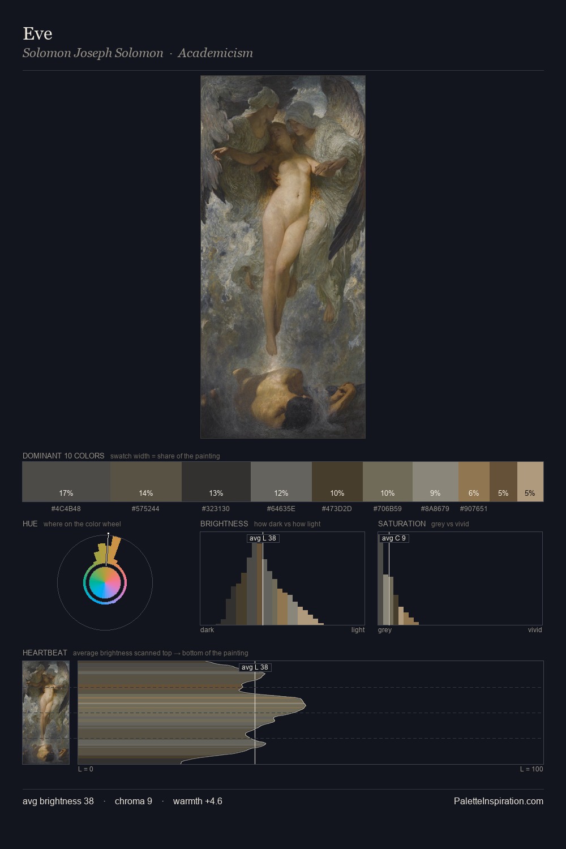This screenshot has height=849, width=566.
Task: Click "avg L 38" tag in Brightness histogram
Action: tap(263, 538)
